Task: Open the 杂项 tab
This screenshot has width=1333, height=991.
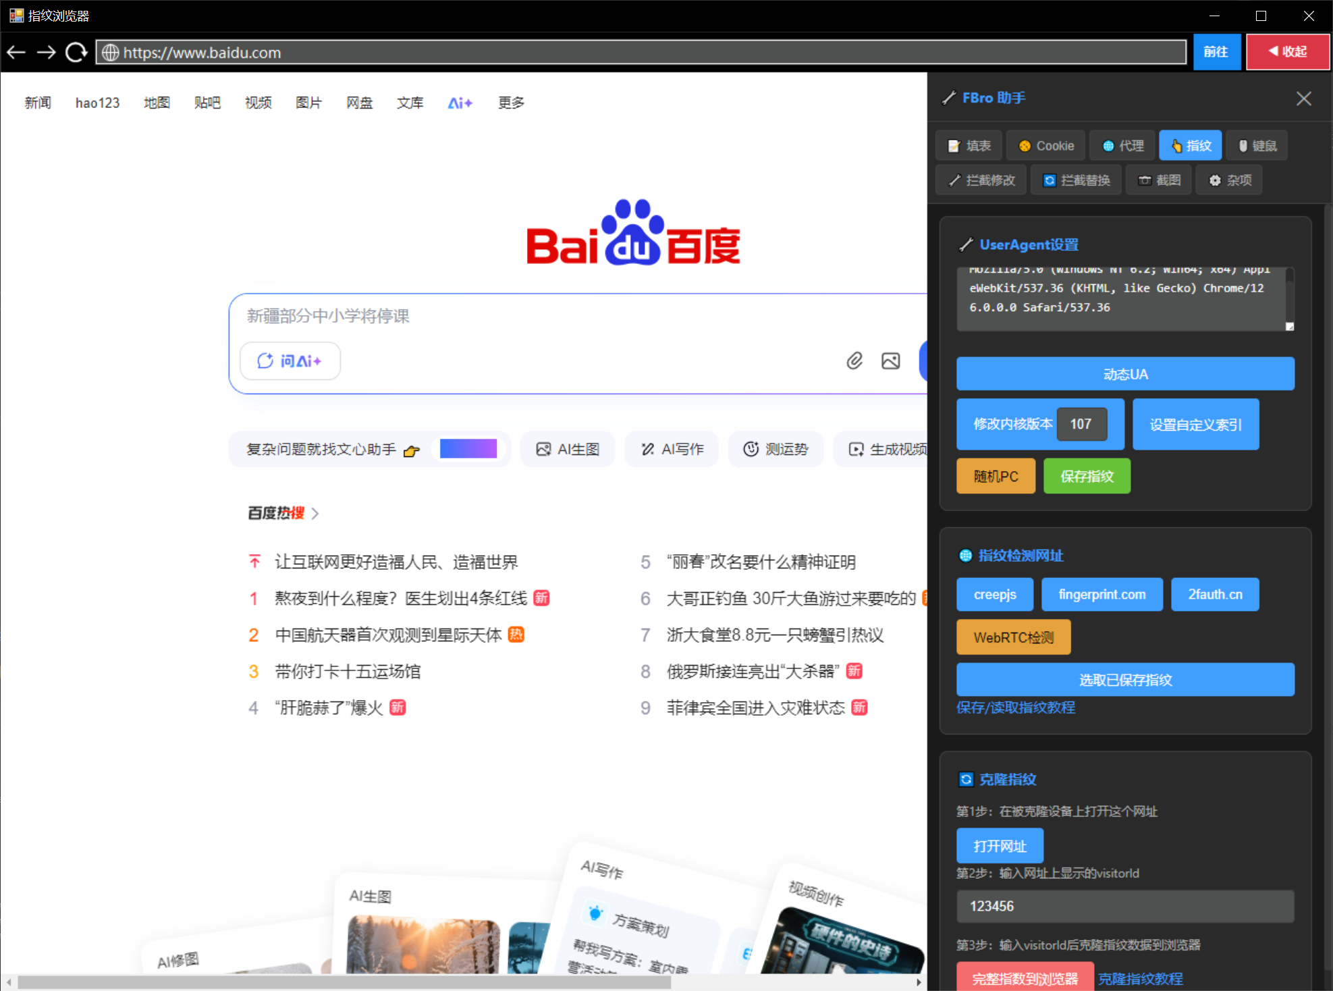Action: tap(1229, 180)
